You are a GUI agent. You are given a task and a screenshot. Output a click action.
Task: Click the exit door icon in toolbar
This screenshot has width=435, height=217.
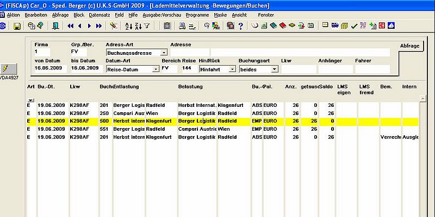tap(55, 26)
